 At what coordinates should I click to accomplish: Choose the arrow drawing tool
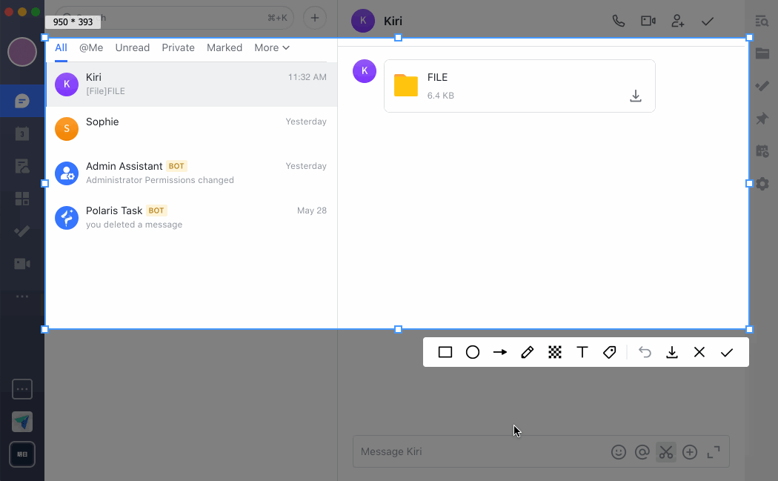click(x=500, y=353)
